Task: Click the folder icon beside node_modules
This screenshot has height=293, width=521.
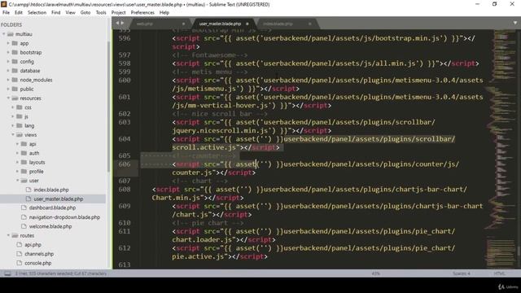Action: [x=15, y=80]
